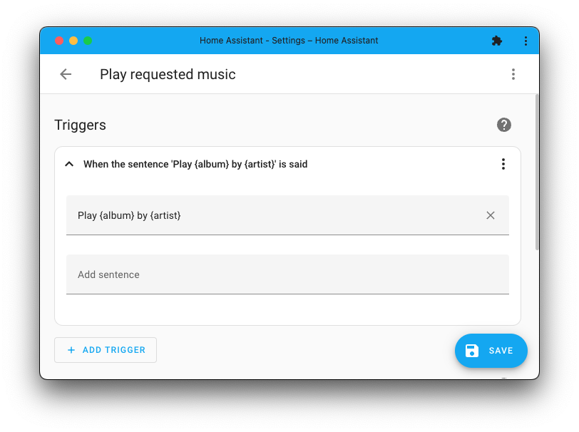This screenshot has height=432, width=579.
Task: Collapse the sentence trigger with the chevron
Action: [x=69, y=163]
